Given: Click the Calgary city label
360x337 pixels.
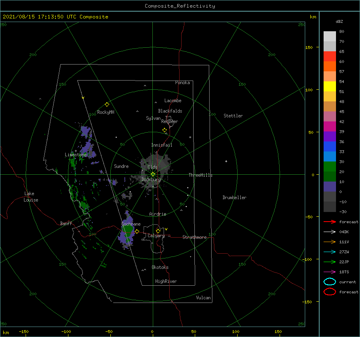Looking at the screenshot, I should [156, 236].
